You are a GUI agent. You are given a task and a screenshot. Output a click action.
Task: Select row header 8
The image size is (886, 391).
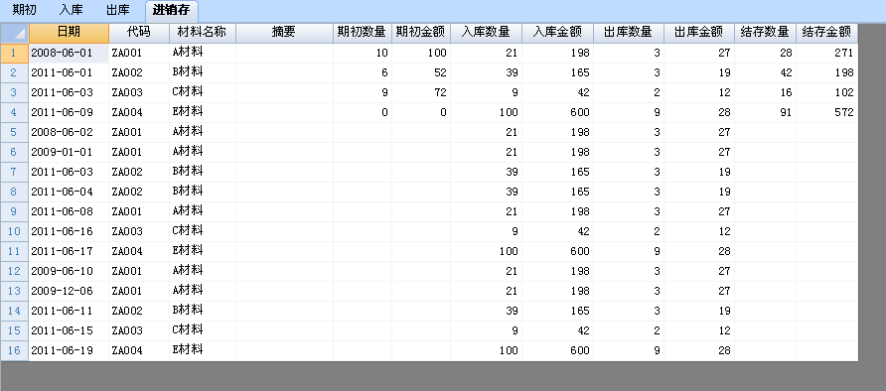15,192
